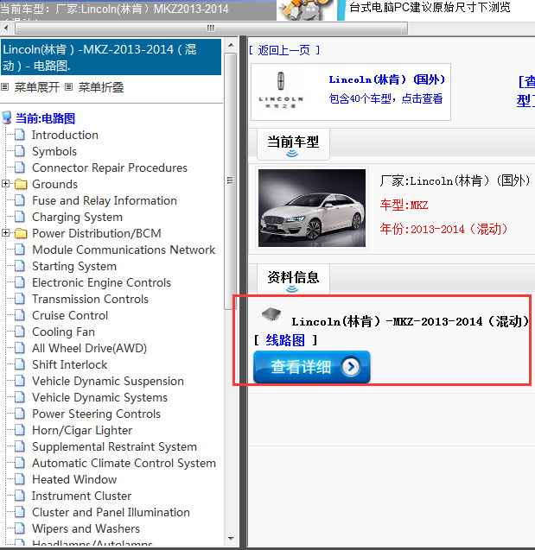Click the page icon beside Fuse and Relay Information

click(20, 200)
